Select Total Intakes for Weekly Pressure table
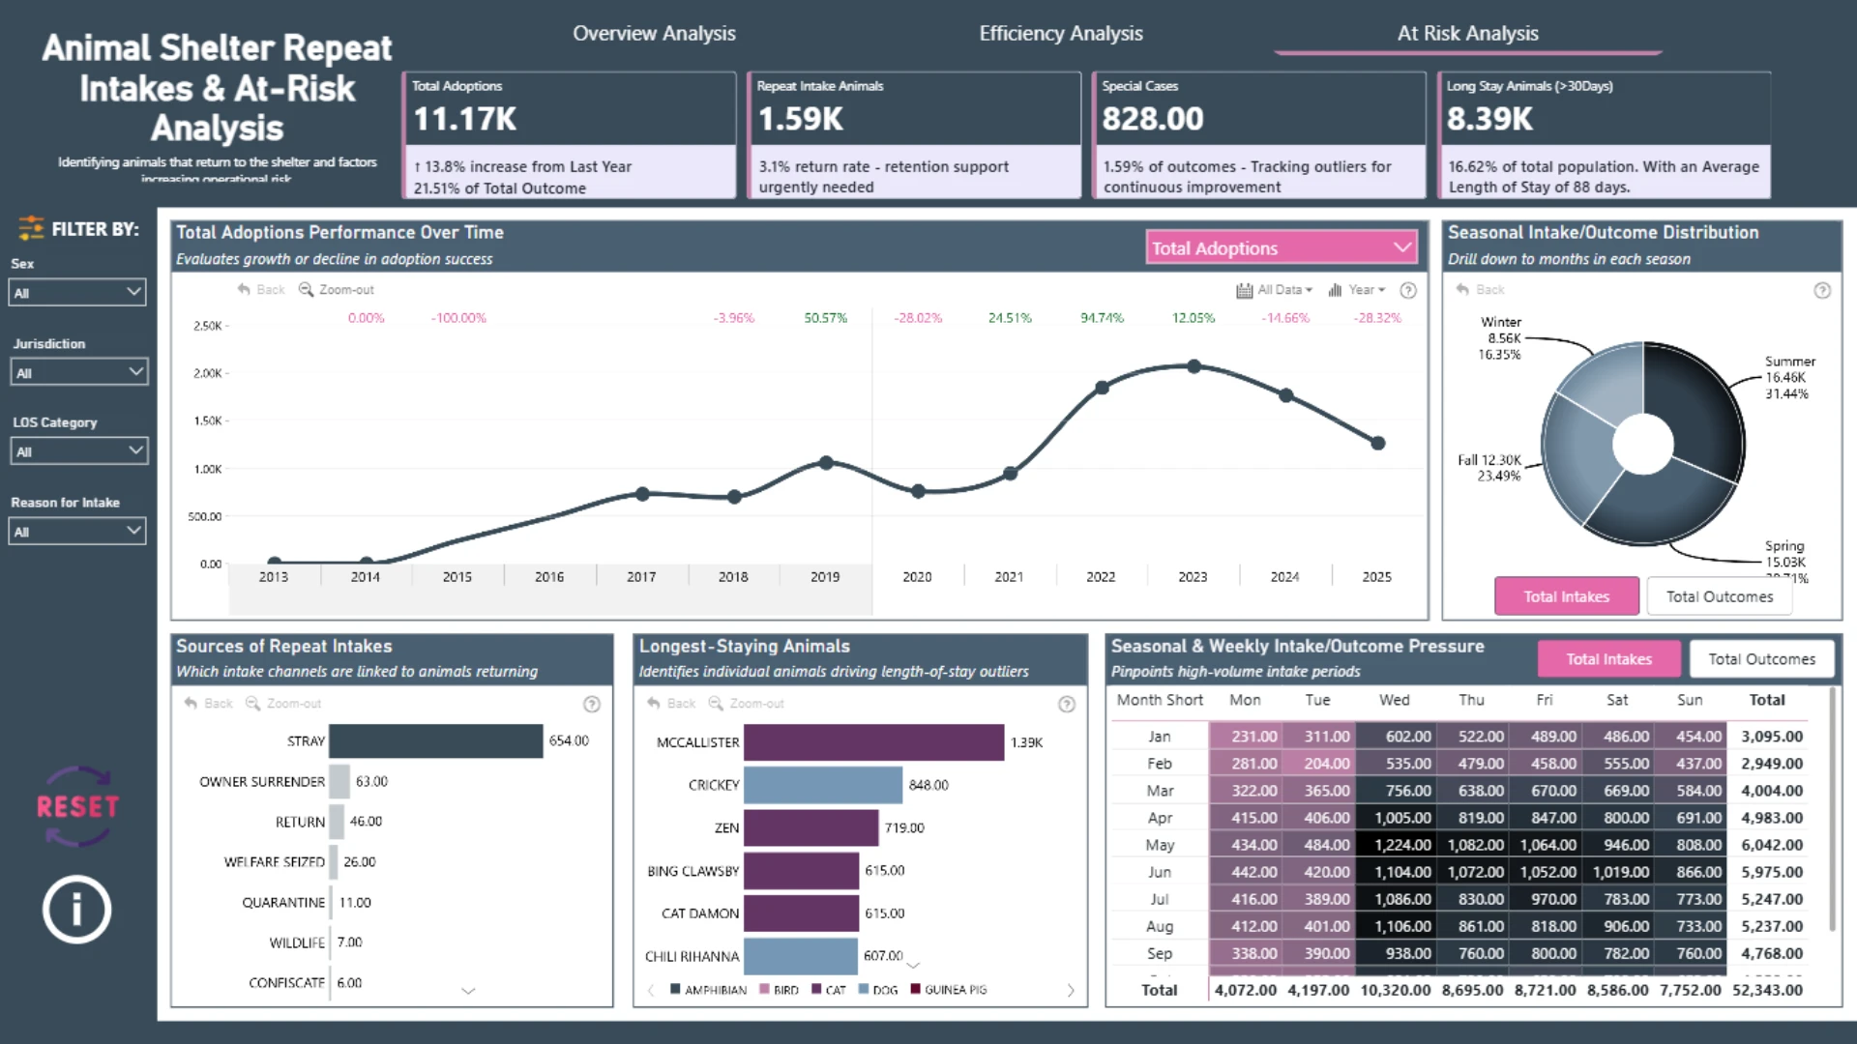 1609,659
